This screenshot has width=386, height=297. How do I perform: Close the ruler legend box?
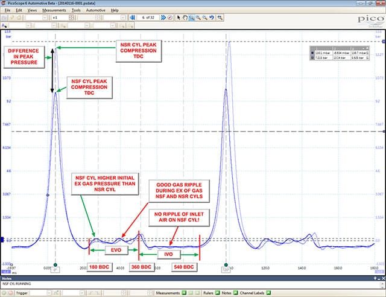367,48
